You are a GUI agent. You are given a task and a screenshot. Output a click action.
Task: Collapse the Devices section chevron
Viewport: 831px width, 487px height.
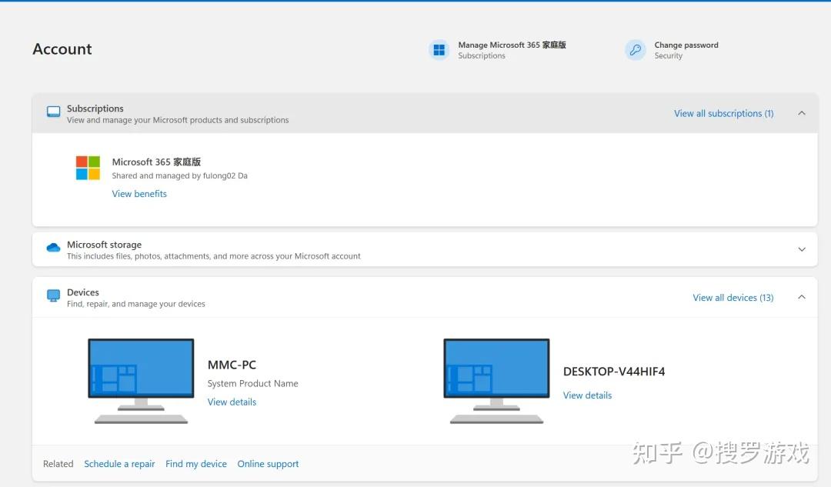click(x=802, y=297)
